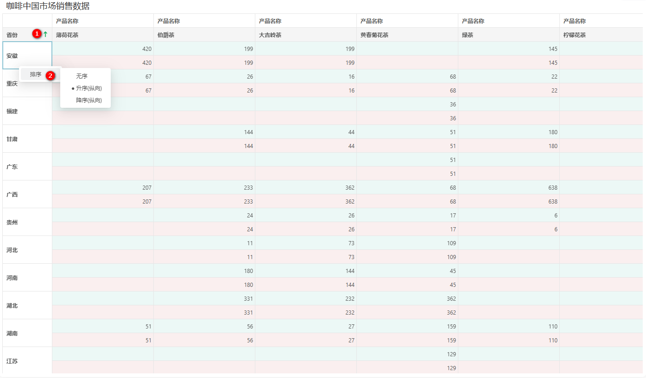
Task: Click 109 in 河北's pink row
Action: tap(451, 257)
